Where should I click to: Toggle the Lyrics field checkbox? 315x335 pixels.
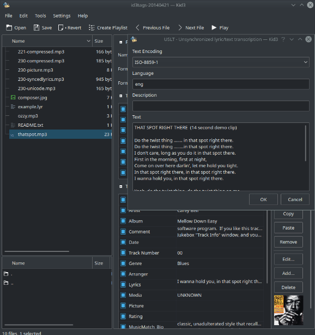pos(123,284)
